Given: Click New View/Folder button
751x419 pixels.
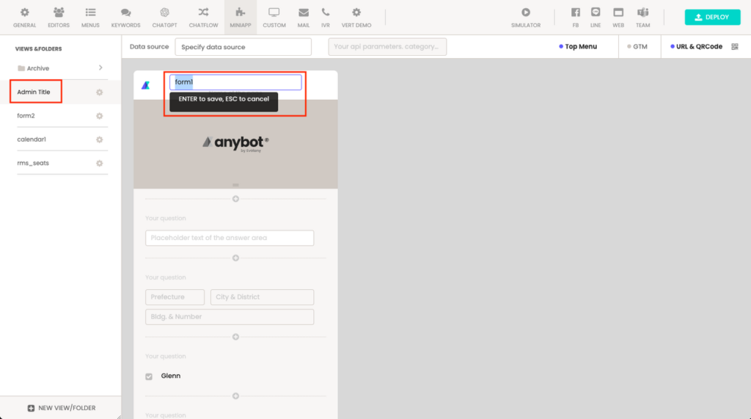Looking at the screenshot, I should coord(61,408).
